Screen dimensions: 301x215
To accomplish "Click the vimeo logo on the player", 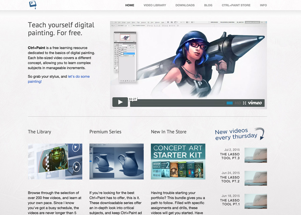I will (x=255, y=103).
